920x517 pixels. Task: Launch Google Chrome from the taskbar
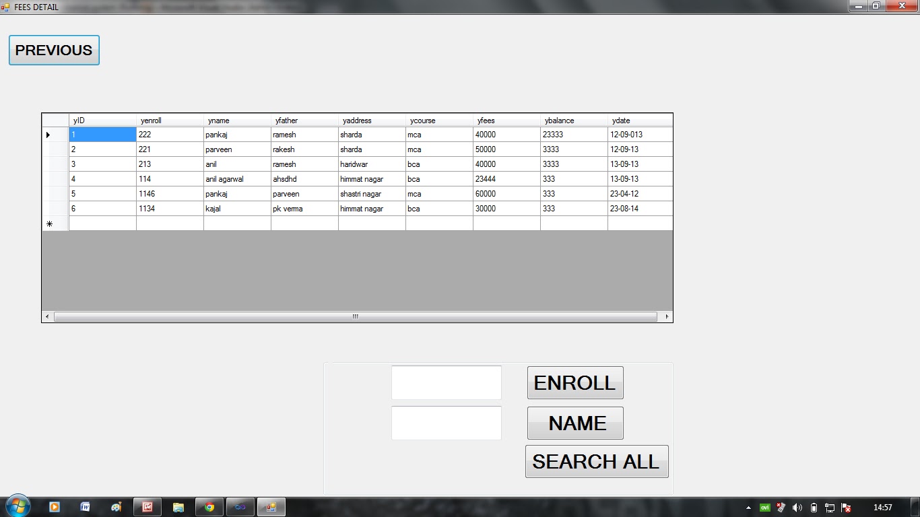tap(209, 506)
